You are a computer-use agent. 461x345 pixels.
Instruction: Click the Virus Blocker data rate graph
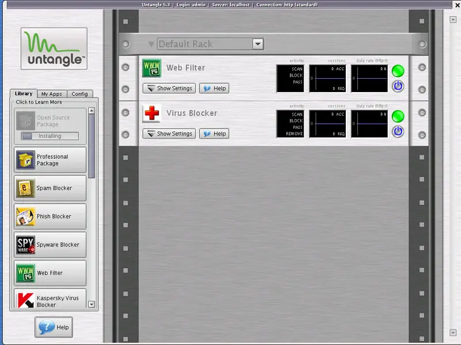(369, 124)
